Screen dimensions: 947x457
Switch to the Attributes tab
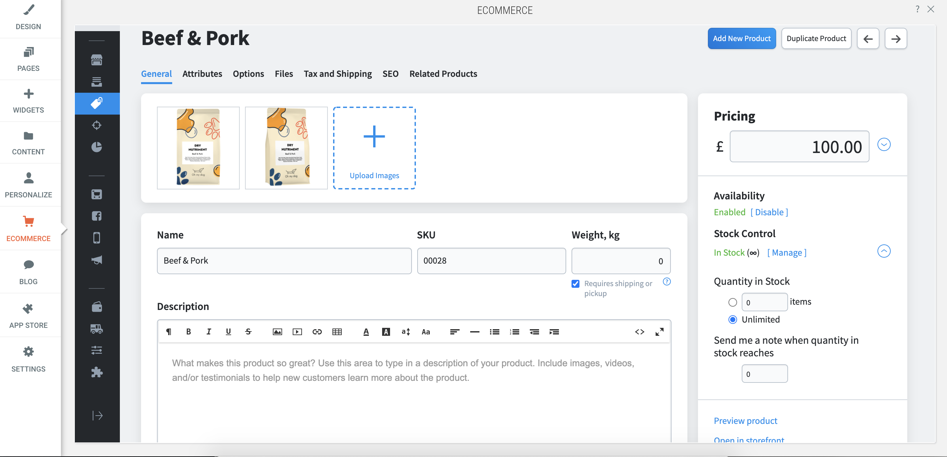click(202, 74)
